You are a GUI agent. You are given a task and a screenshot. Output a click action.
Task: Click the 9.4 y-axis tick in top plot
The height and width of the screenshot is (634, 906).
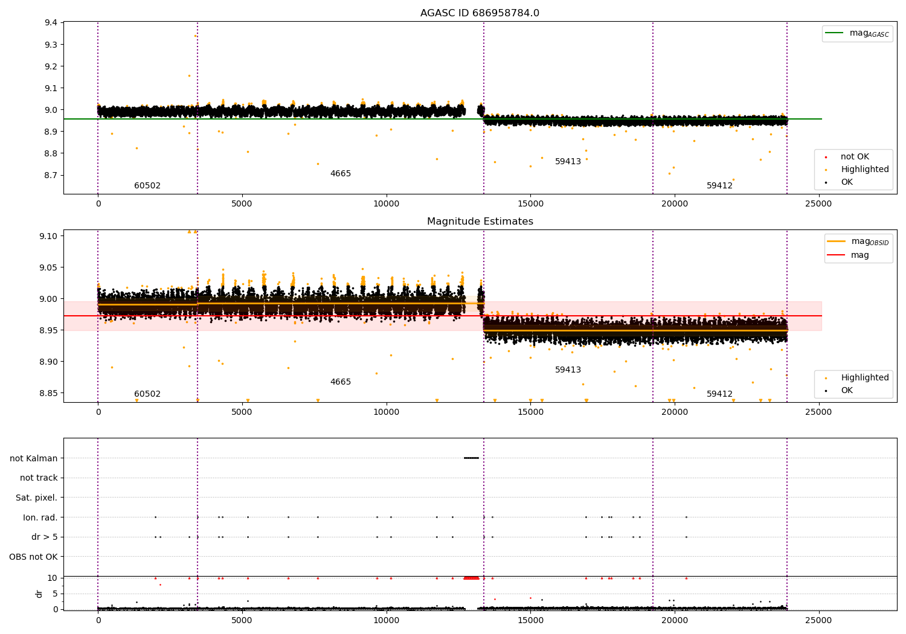coord(51,23)
